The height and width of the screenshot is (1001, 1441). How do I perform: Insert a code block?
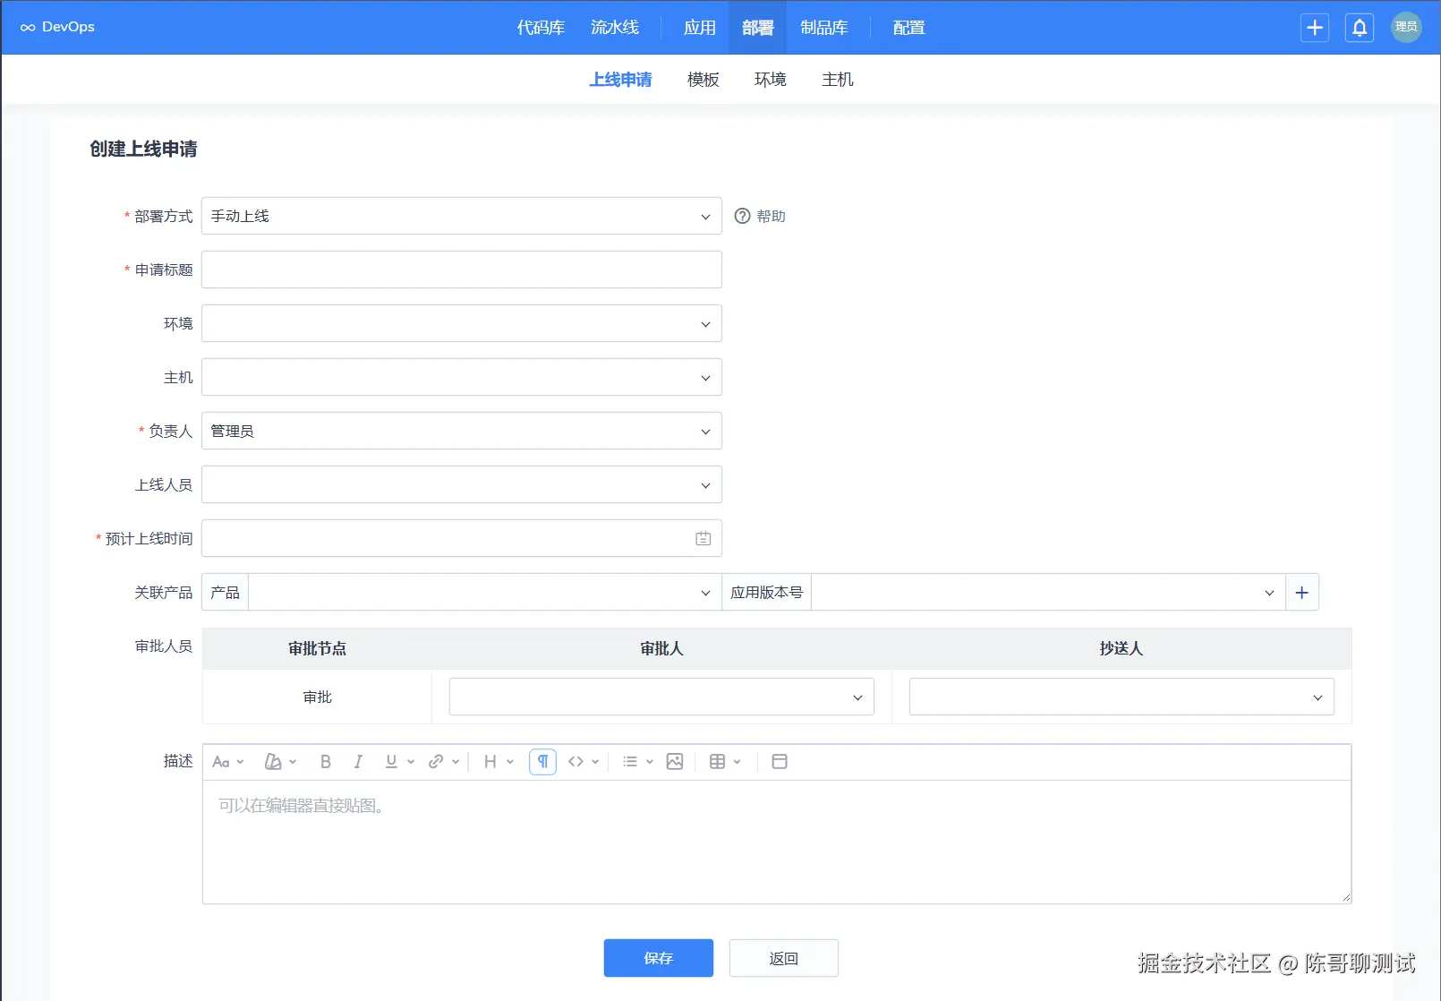coord(576,762)
